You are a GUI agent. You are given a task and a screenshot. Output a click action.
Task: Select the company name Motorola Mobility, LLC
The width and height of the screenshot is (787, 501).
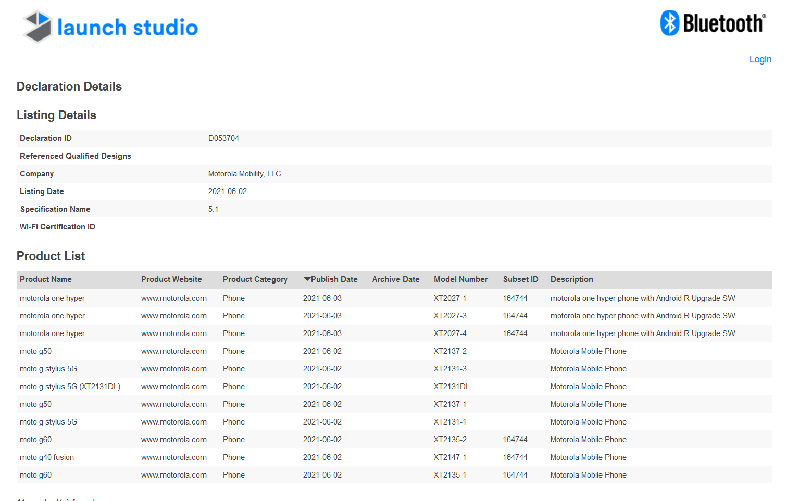pos(245,174)
